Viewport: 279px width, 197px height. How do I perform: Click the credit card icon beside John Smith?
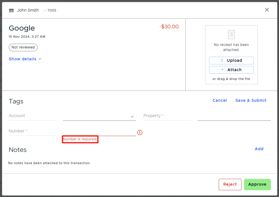point(11,10)
